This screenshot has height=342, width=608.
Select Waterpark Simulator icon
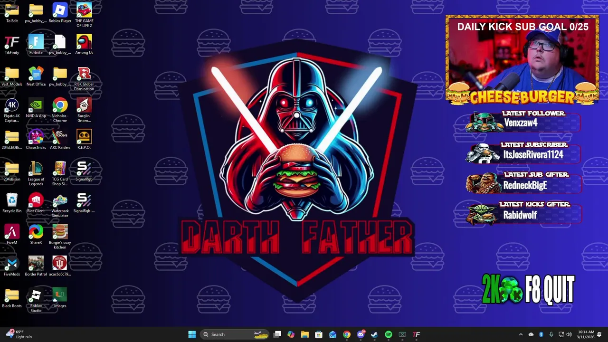(x=60, y=206)
